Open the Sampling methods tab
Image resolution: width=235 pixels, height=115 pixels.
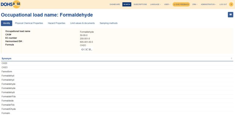click(x=109, y=23)
